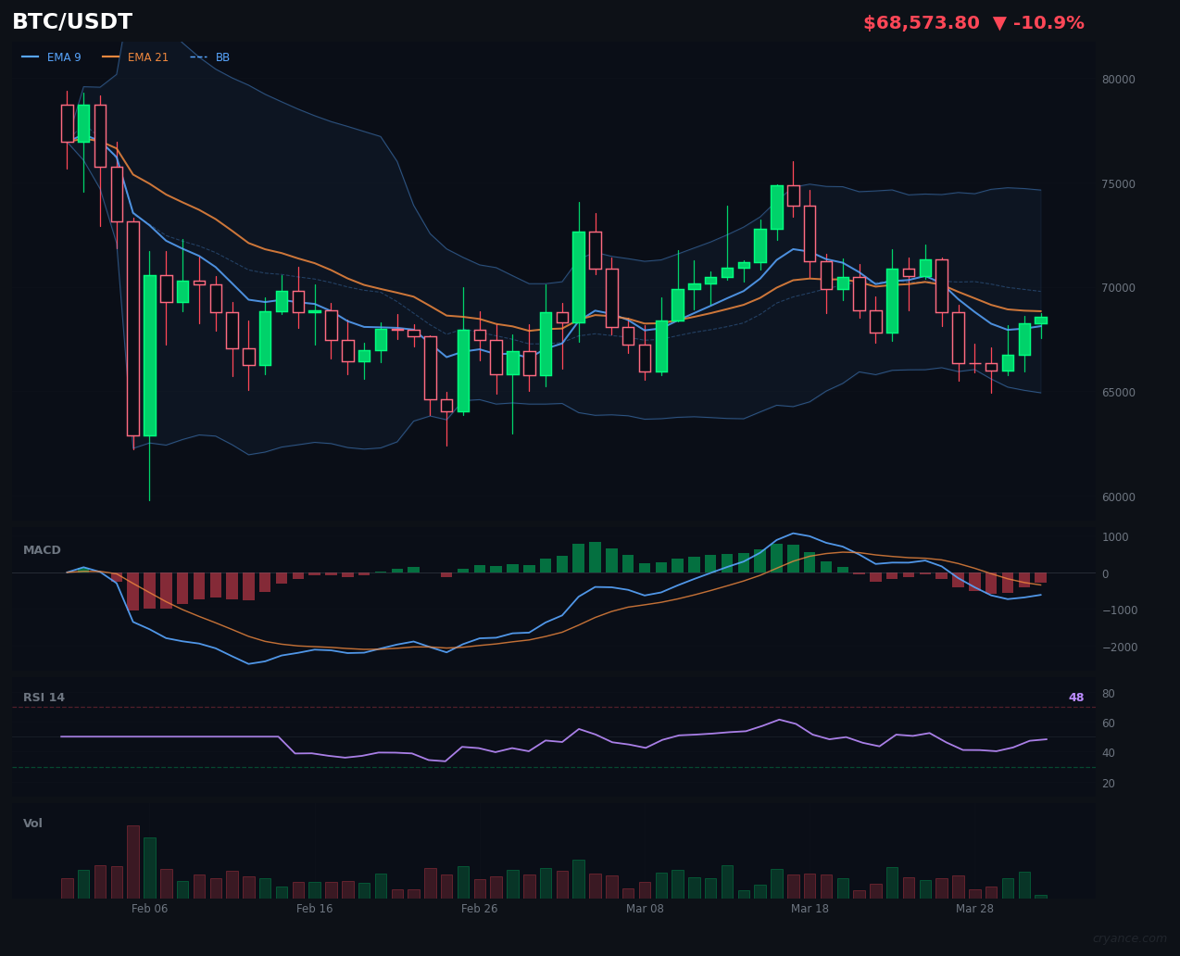Click the dashed BB Bollinger Bands legend icon
The image size is (1180, 956).
point(198,57)
